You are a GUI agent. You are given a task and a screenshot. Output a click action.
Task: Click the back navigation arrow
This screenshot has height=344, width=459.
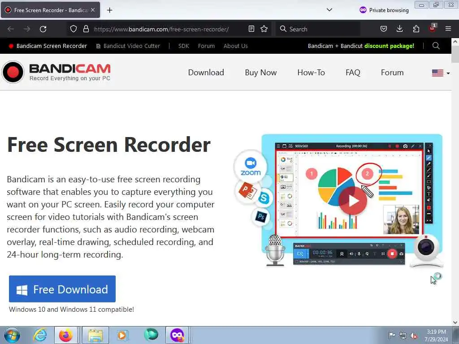point(11,29)
